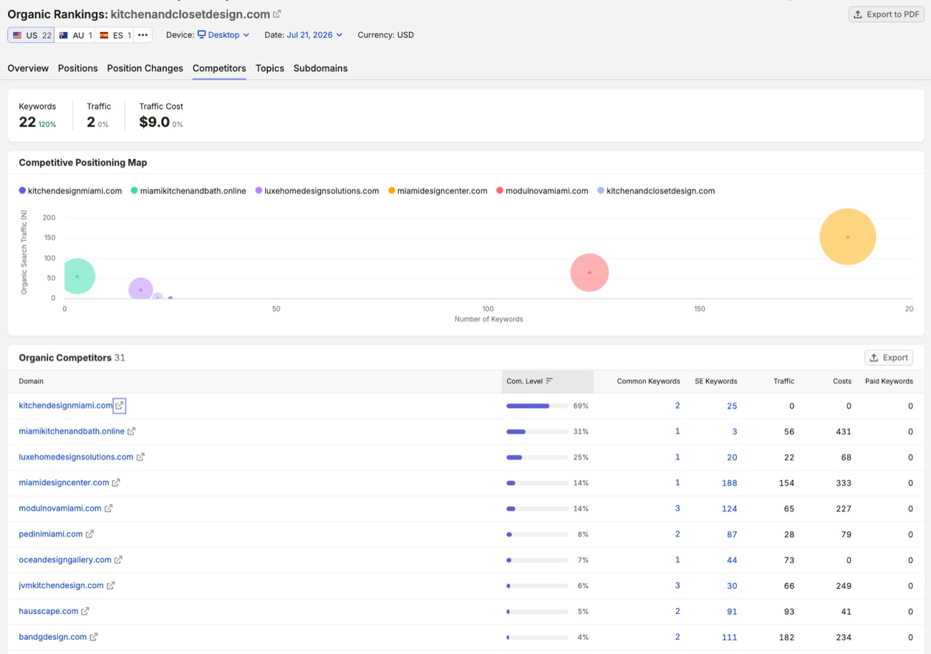Screen dimensions: 931x654
Task: Open external link icon for miamikitchenandbath.online row
Action: coord(132,431)
